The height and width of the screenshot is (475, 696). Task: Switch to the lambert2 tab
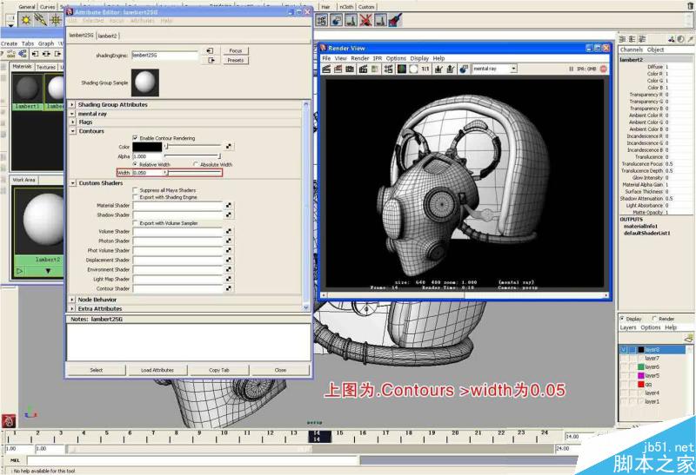pos(108,36)
